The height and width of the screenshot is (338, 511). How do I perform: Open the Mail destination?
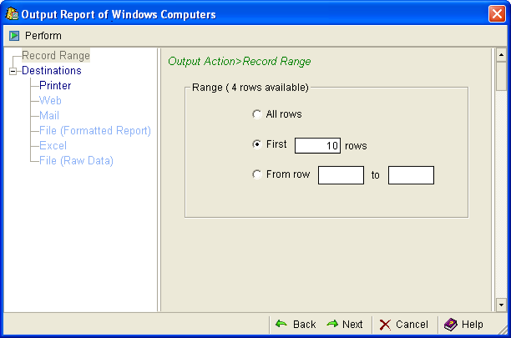pyautogui.click(x=49, y=115)
